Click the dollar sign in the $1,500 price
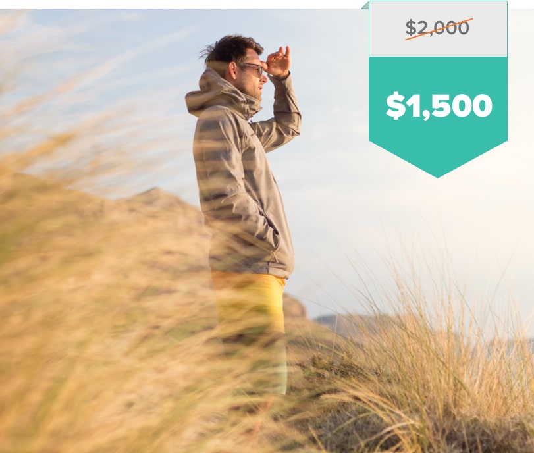 pyautogui.click(x=395, y=105)
